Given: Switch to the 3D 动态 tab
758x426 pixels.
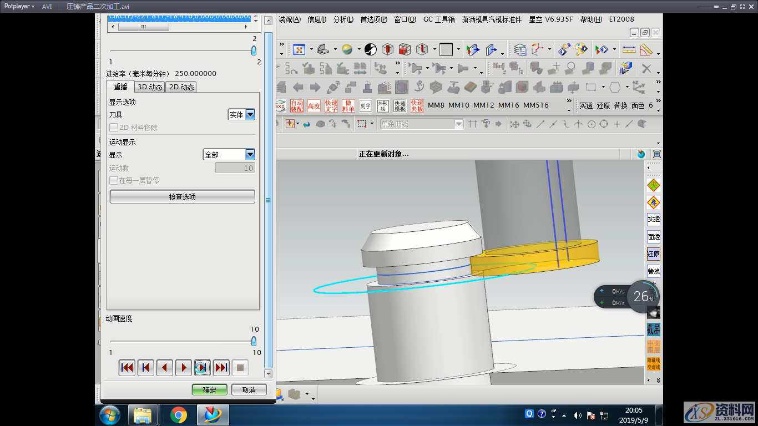Looking at the screenshot, I should 149,87.
